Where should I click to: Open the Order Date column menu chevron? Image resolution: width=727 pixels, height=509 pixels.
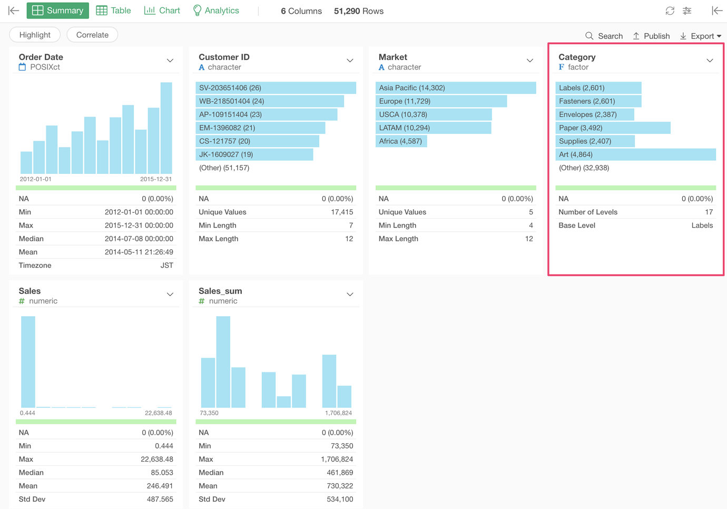tap(170, 61)
